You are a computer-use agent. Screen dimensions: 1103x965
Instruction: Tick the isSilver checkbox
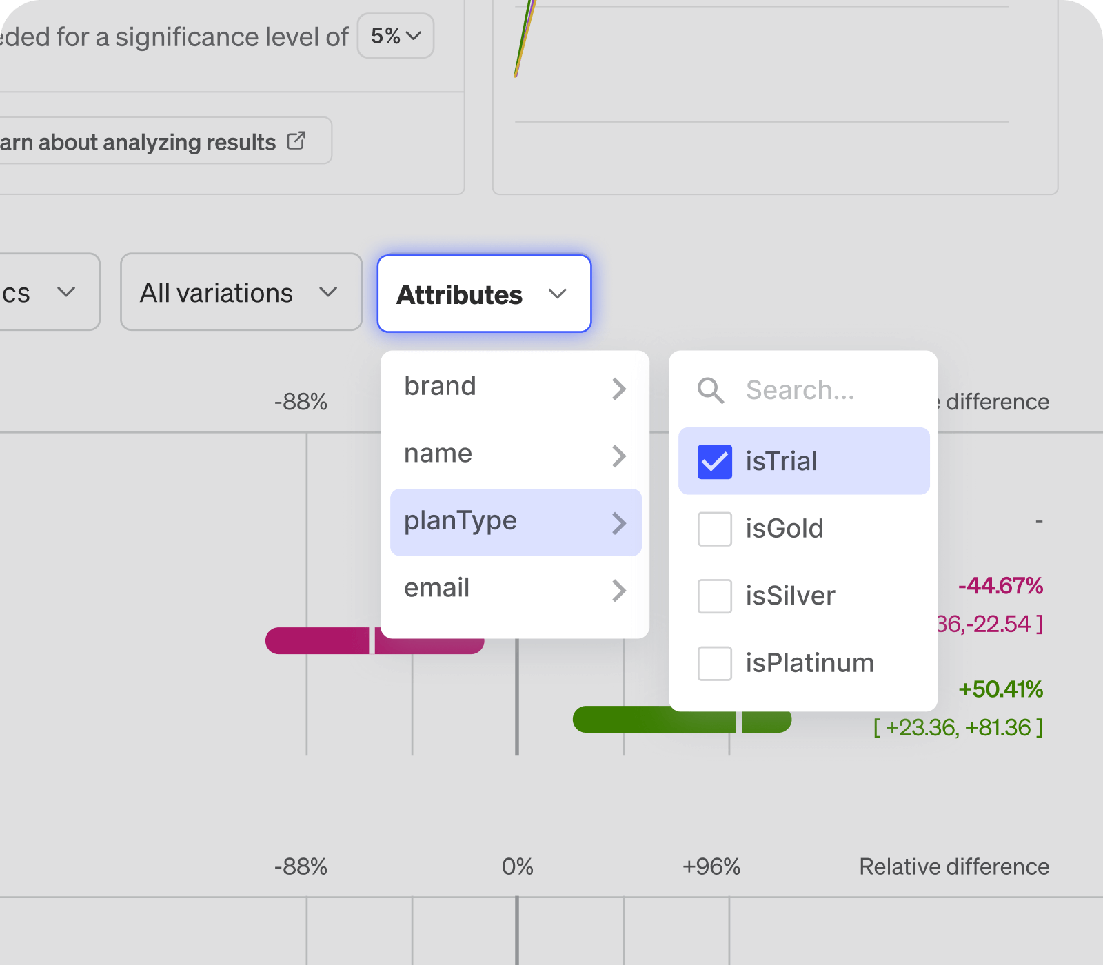point(715,596)
